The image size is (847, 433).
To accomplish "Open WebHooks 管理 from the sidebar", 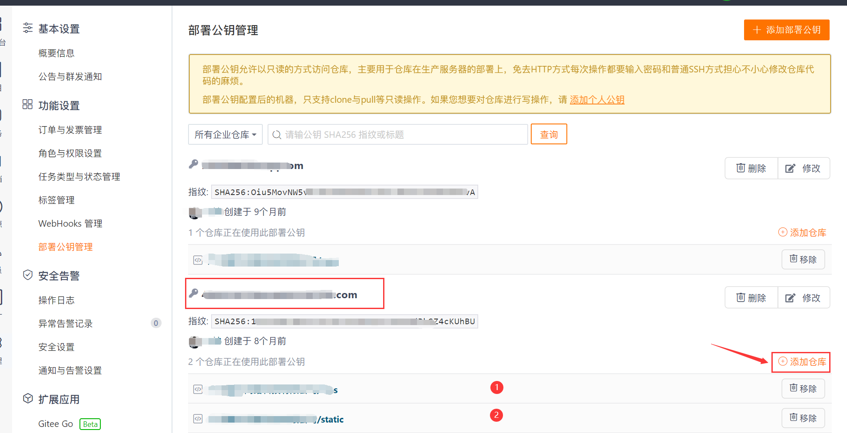I will (x=70, y=223).
